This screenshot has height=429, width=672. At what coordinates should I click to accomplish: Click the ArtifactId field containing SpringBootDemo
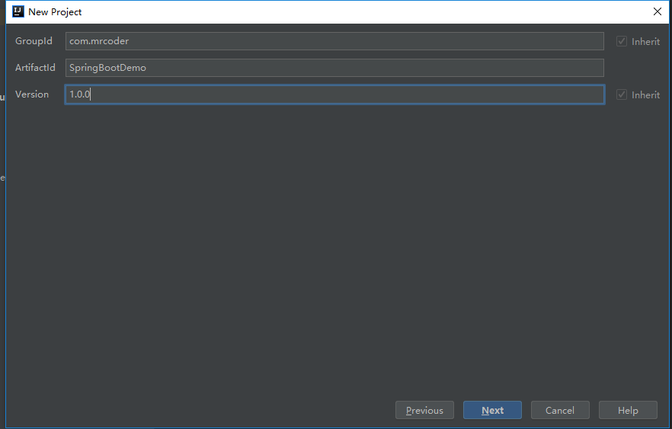tap(334, 68)
